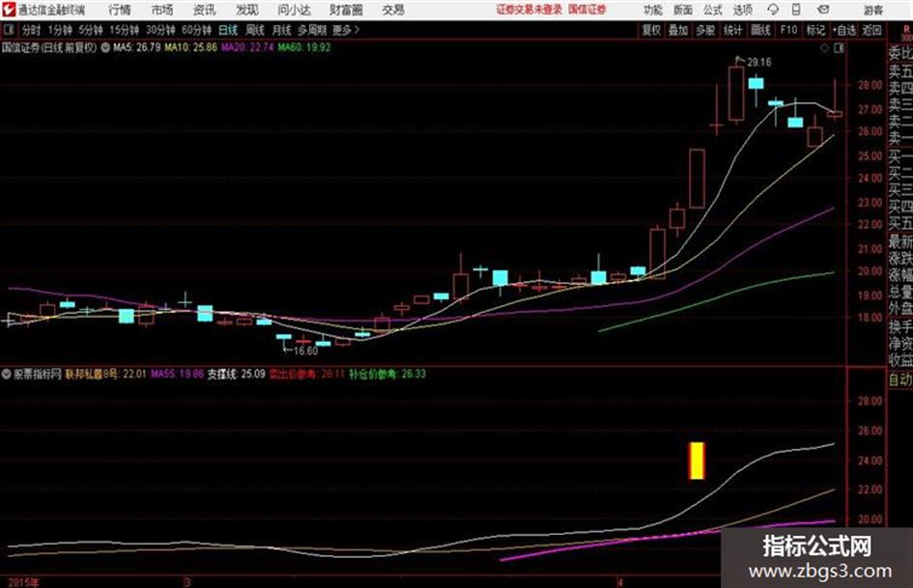Viewport: 913px width, 588px height.
Task: Click the 画线 drawing tool button
Action: click(760, 30)
